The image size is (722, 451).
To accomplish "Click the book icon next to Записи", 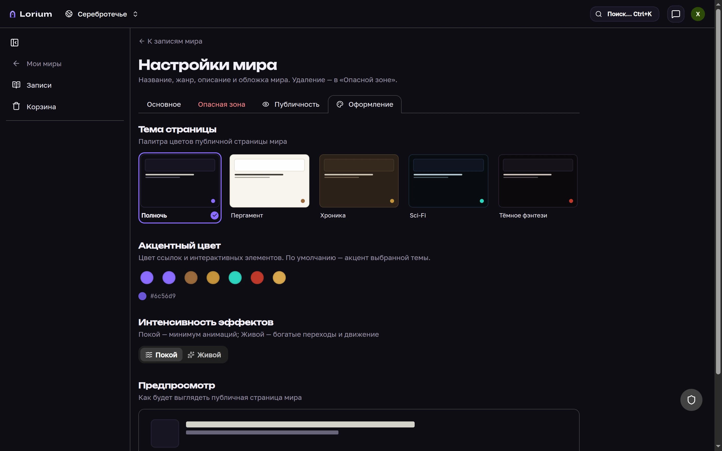I will point(16,85).
